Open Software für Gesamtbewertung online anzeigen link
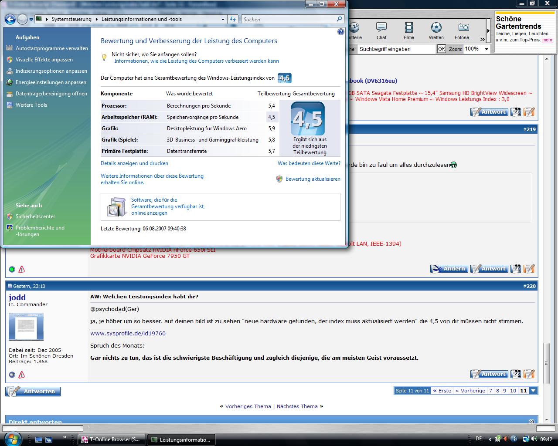This screenshot has height=446, width=558. point(168,206)
